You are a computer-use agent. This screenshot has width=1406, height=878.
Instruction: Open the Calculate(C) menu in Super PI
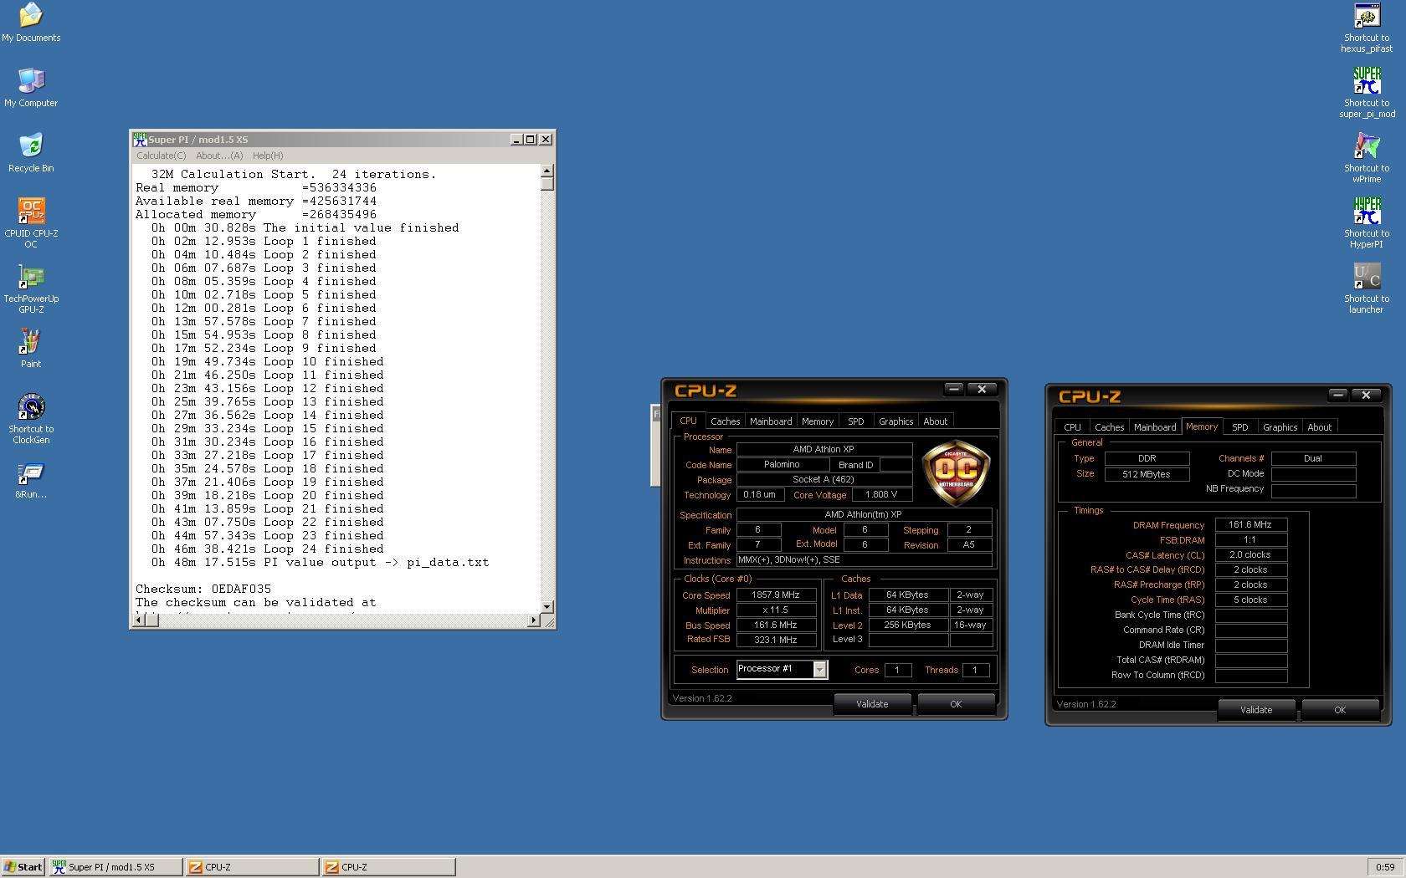point(162,156)
